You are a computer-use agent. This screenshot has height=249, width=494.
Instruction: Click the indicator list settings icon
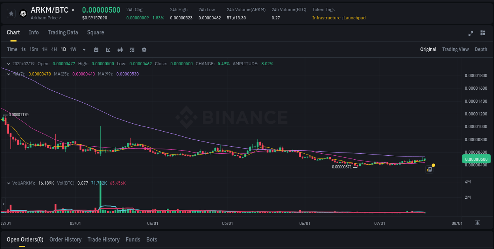pyautogui.click(x=132, y=49)
